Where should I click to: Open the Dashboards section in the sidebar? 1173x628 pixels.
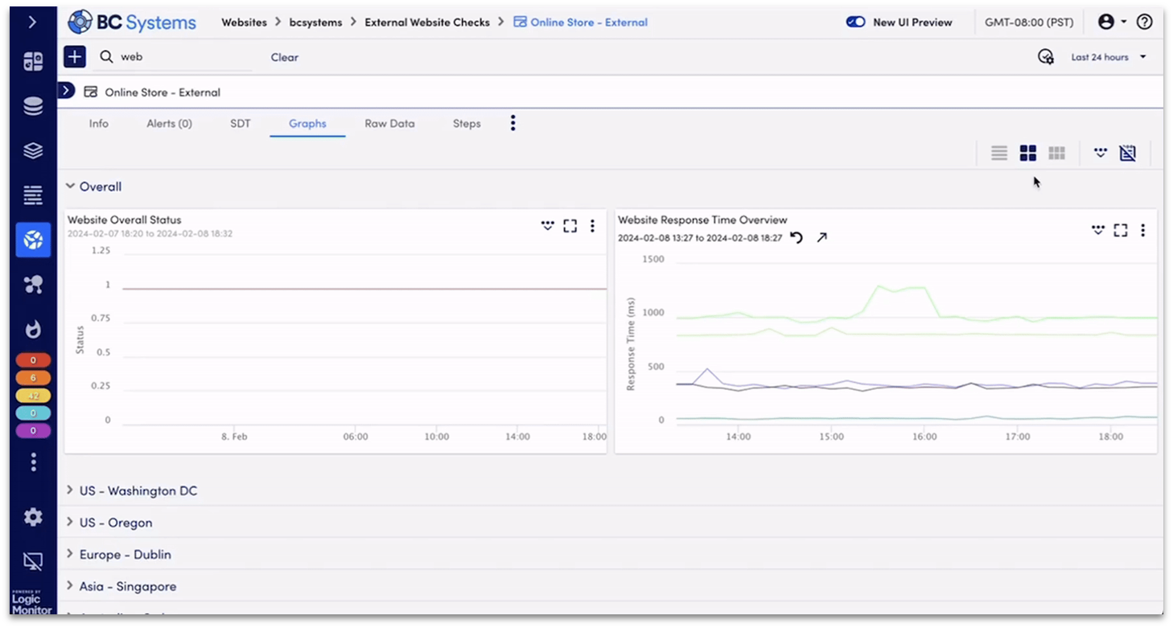pyautogui.click(x=33, y=60)
